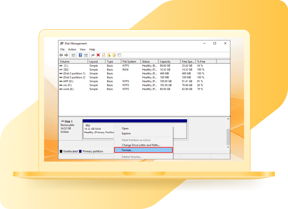Click Disk Management title bar app icon
Image resolution: width=288 pixels, height=209 pixels.
(x=62, y=44)
